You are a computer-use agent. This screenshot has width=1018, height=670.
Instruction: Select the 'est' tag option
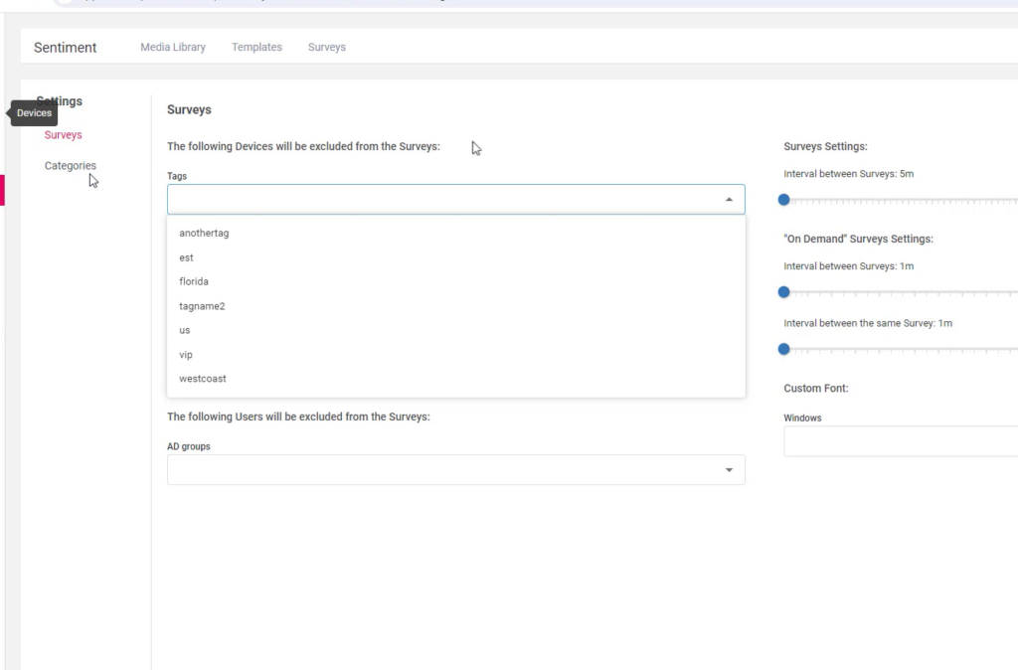[x=186, y=257]
